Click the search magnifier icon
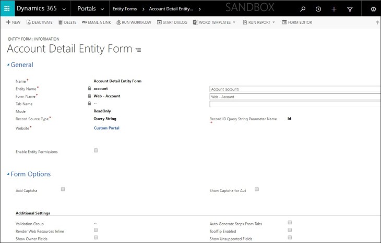Viewport: 381px width, 243px height. click(303, 9)
